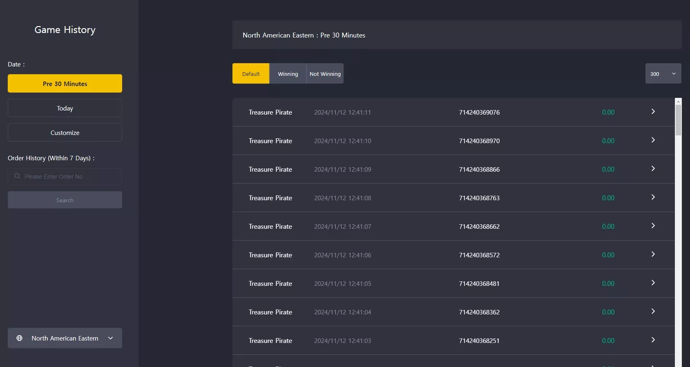
Task: Click the Search button
Action: coord(65,200)
